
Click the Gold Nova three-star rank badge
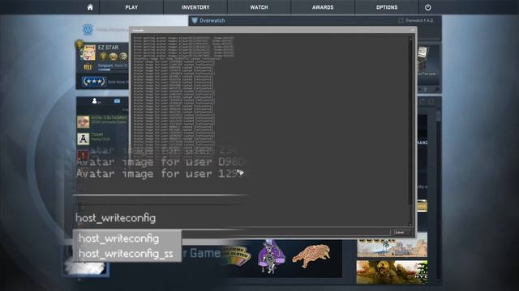[x=94, y=82]
